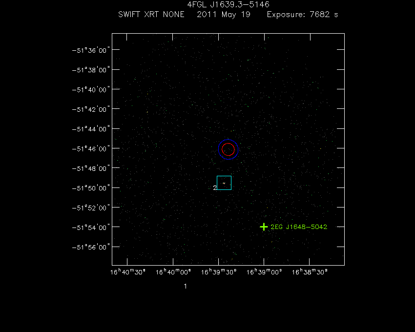
Task: Click right ascension label 16h39m30s
Action: tap(219, 272)
